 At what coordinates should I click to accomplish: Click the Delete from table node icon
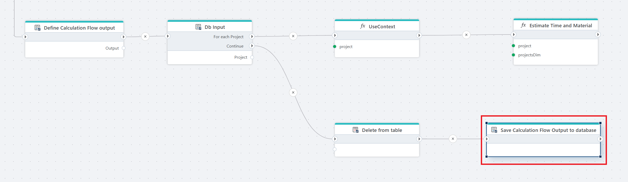(x=355, y=130)
